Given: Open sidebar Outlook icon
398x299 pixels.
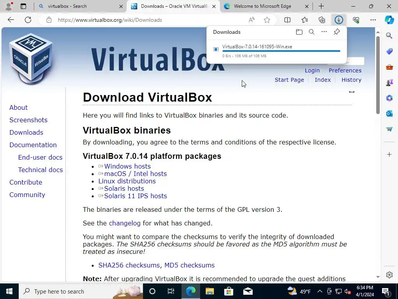Looking at the screenshot, I should tap(389, 113).
